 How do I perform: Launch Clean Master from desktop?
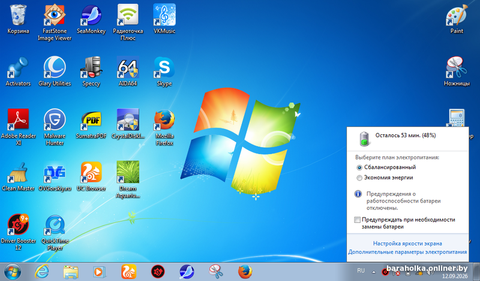[18, 176]
